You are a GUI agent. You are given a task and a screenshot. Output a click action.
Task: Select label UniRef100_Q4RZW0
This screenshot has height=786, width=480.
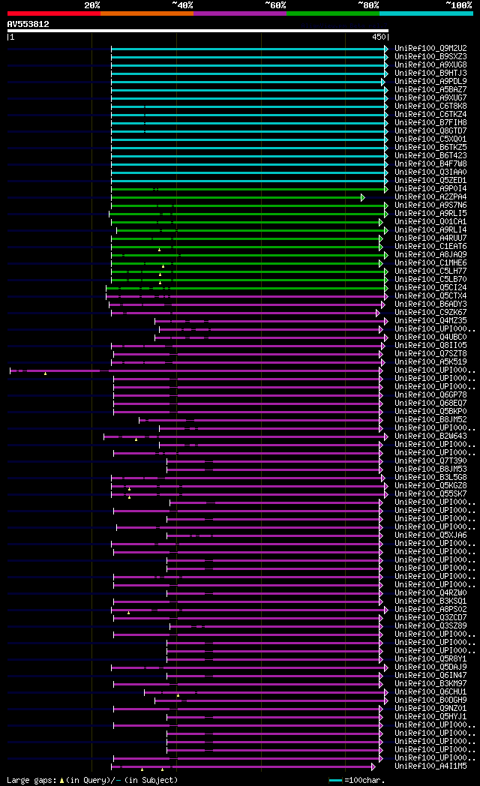[430, 593]
